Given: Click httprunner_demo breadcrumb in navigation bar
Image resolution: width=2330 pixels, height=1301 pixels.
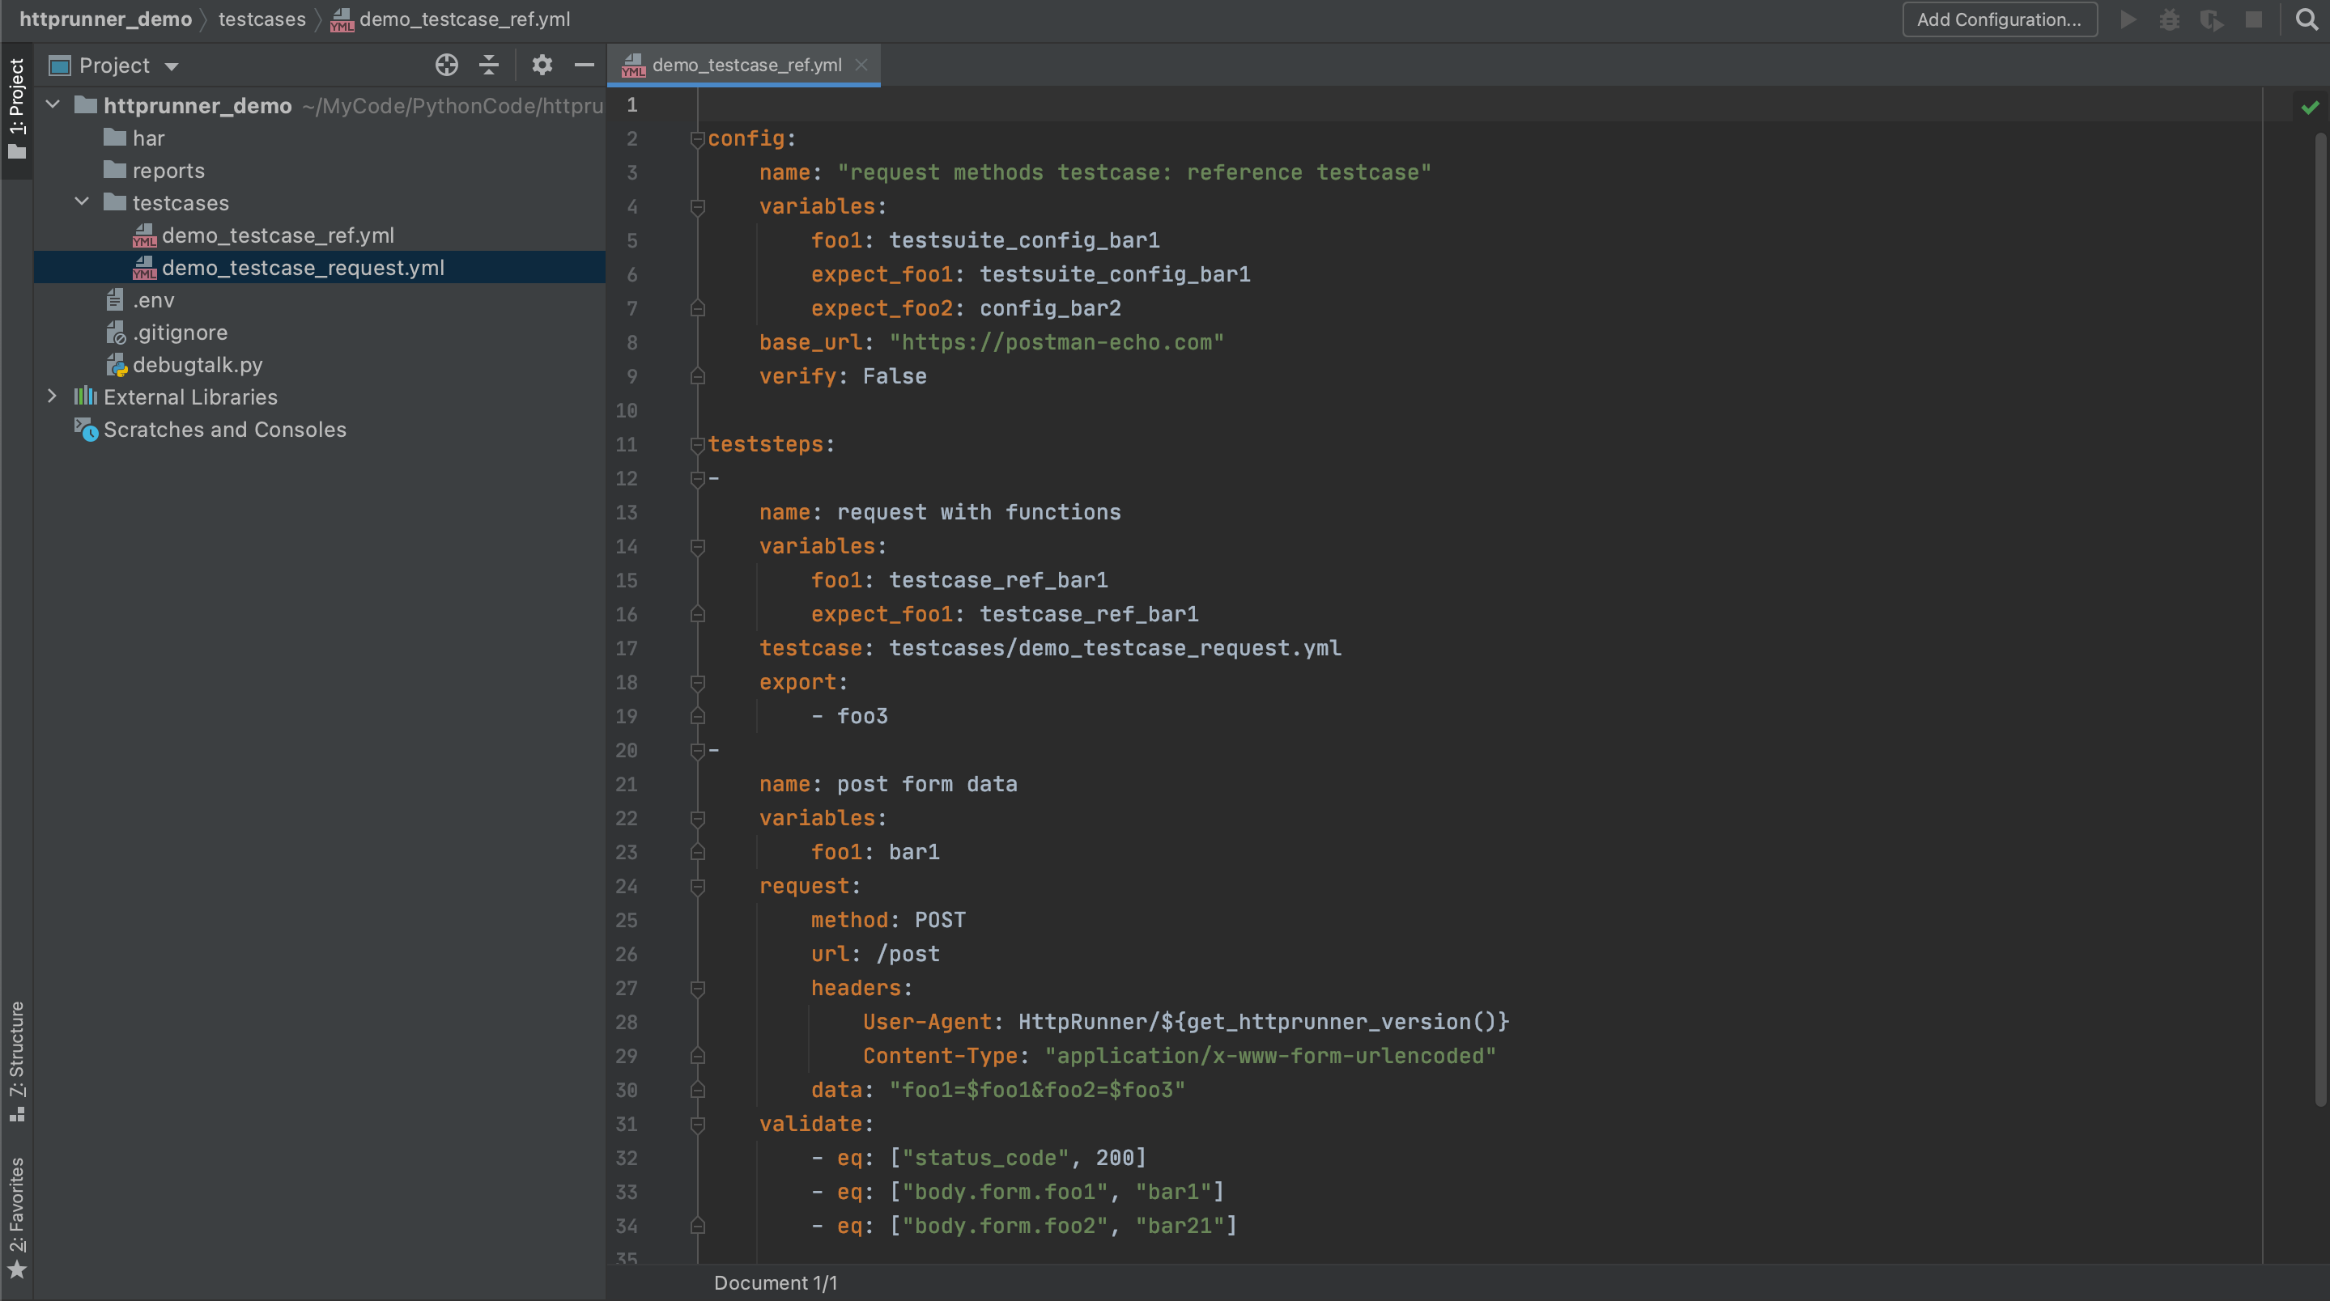Looking at the screenshot, I should point(106,19).
